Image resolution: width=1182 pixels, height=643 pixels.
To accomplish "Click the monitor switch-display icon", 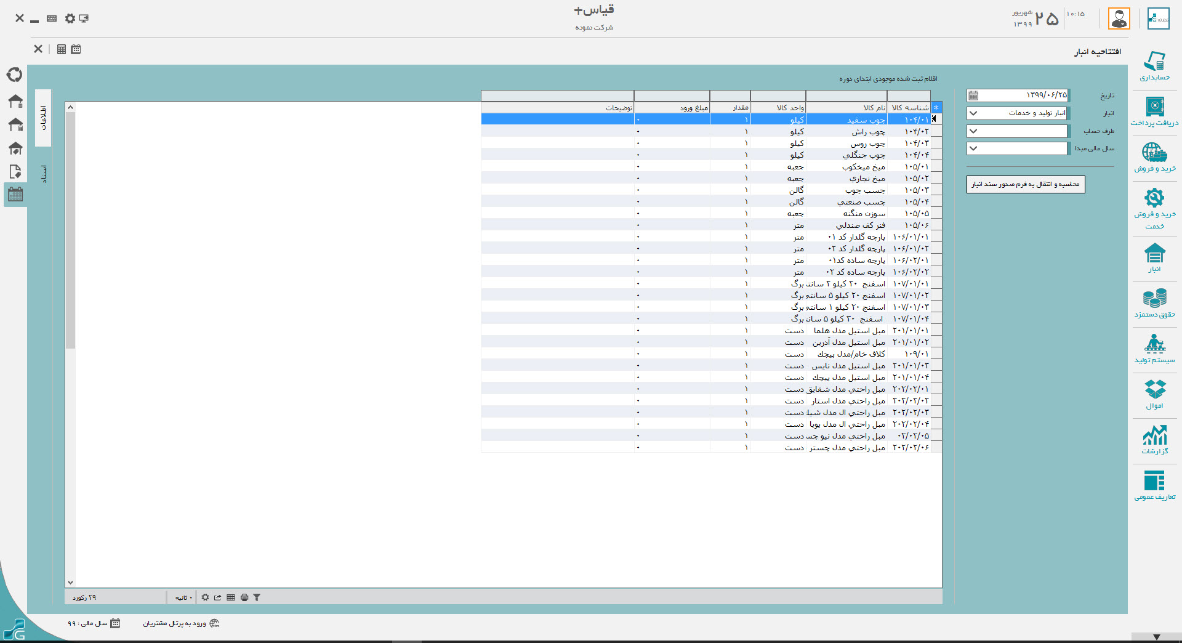I will pos(84,18).
